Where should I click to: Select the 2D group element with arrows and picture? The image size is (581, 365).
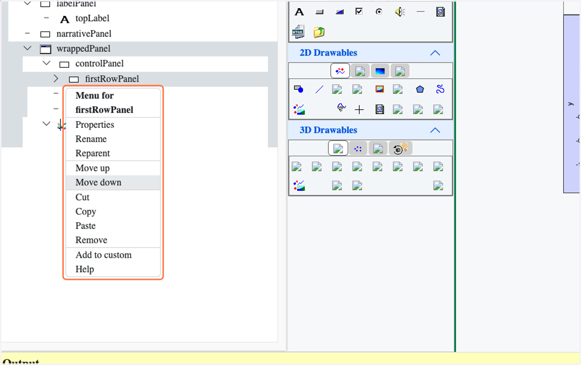(299, 109)
